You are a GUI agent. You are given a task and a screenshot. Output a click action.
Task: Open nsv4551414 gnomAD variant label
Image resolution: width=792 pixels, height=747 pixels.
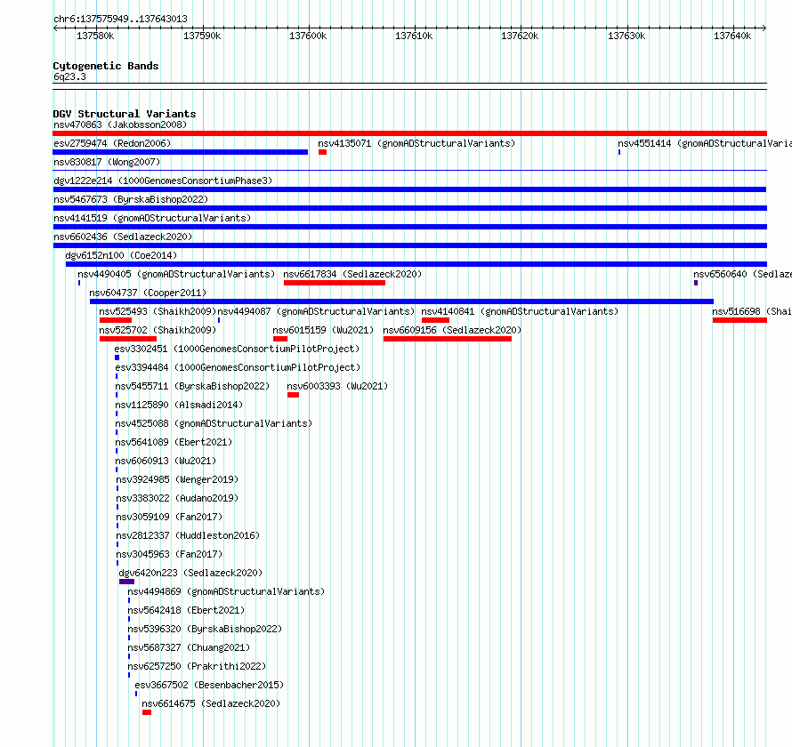(x=705, y=143)
